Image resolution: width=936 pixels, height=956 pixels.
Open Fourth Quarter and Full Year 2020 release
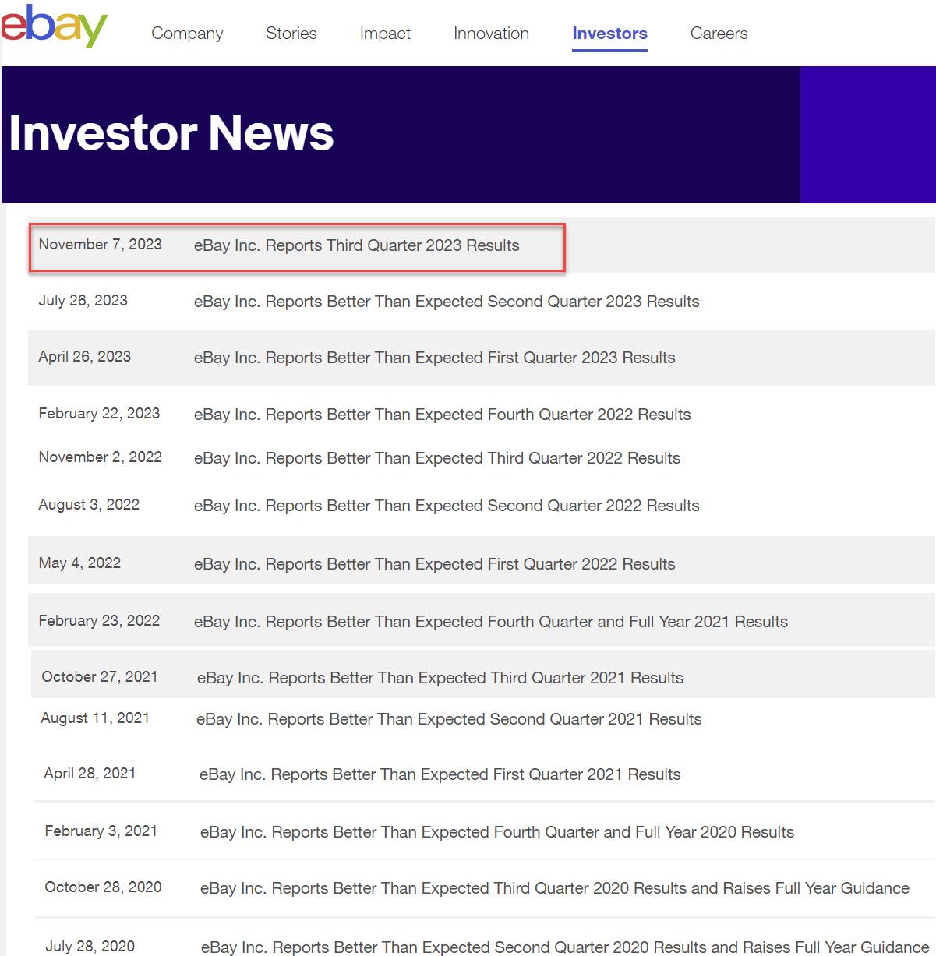point(497,832)
